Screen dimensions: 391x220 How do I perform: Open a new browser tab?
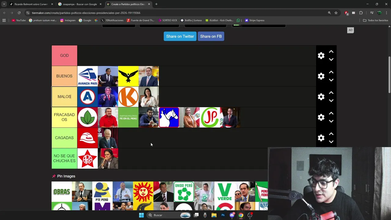coord(156,4)
